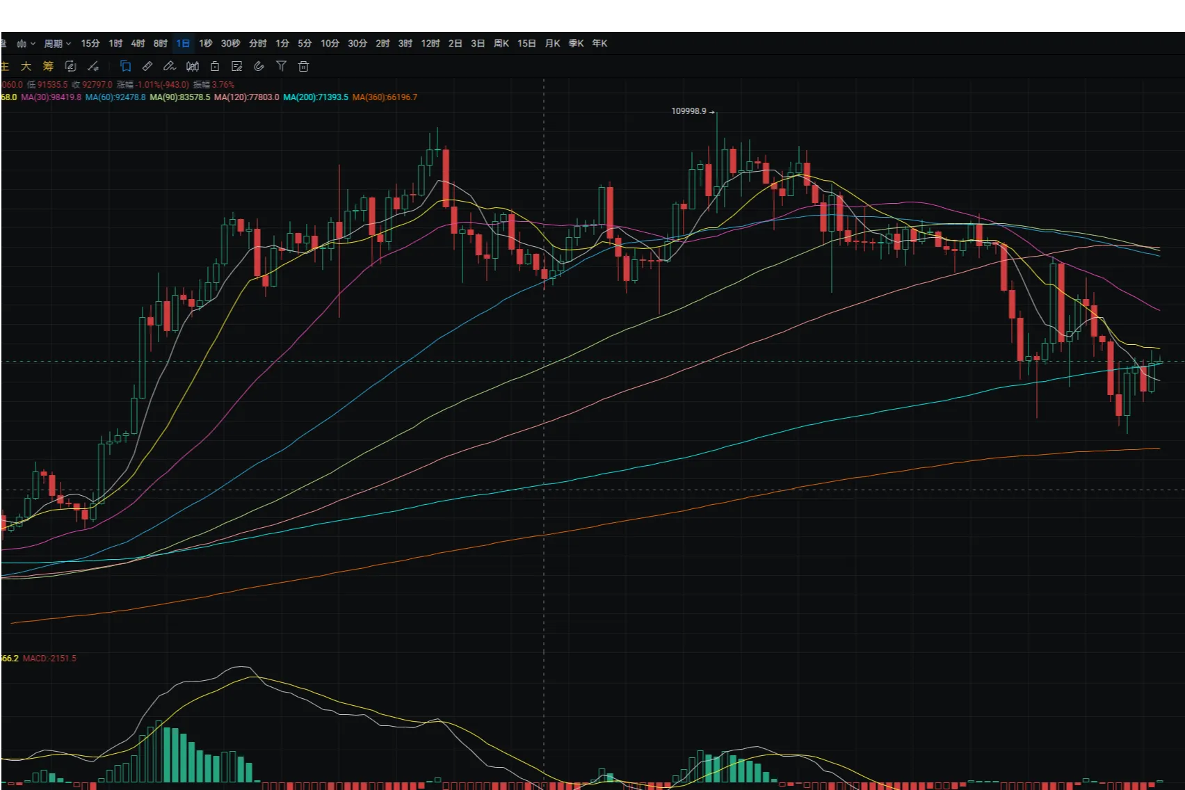Click the MA(200) indicator value label
This screenshot has height=790, width=1185.
point(316,97)
